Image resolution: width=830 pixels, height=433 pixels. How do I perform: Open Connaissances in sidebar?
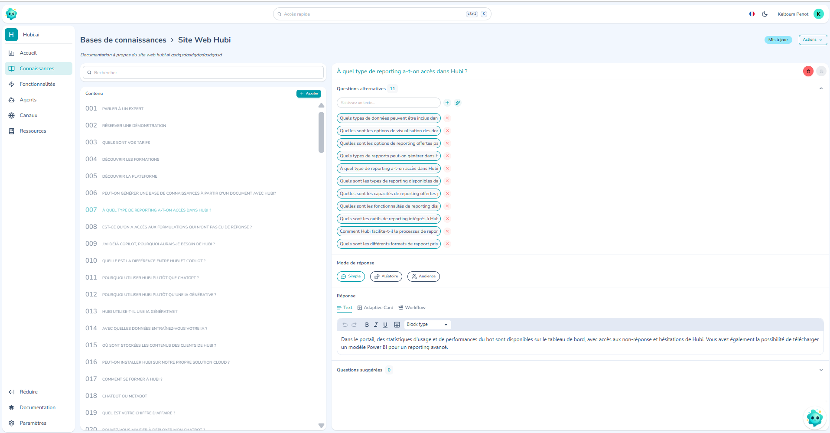pyautogui.click(x=39, y=68)
